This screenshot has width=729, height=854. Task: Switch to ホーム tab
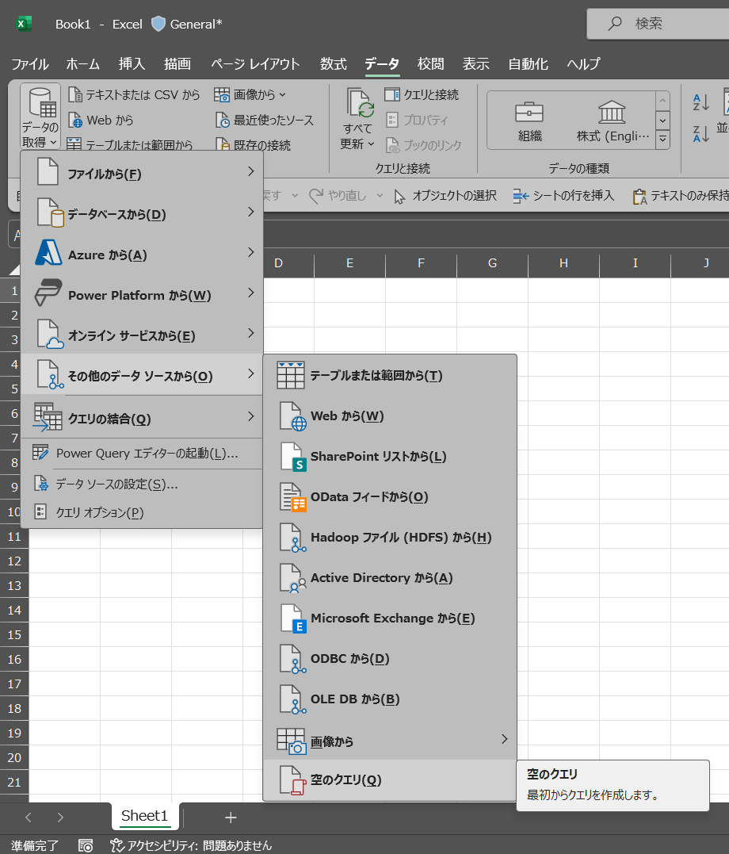tap(82, 63)
